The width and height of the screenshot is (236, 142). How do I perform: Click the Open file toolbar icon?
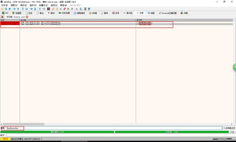(x=2, y=9)
